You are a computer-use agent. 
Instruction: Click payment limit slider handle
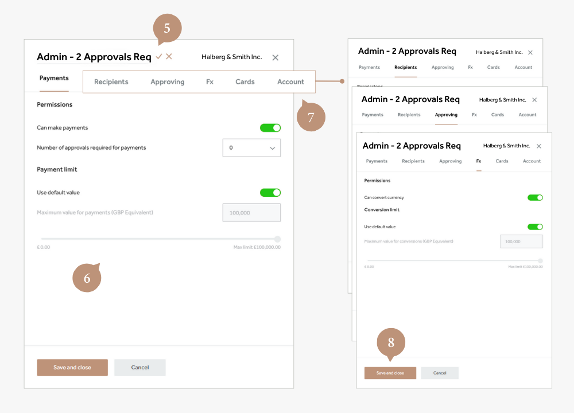coord(277,239)
